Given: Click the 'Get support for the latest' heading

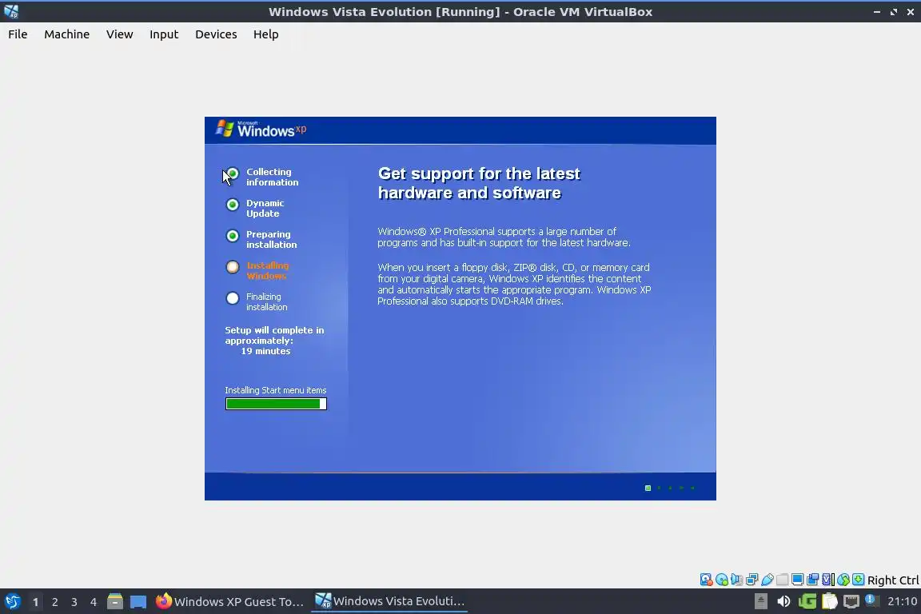Looking at the screenshot, I should pos(479,174).
